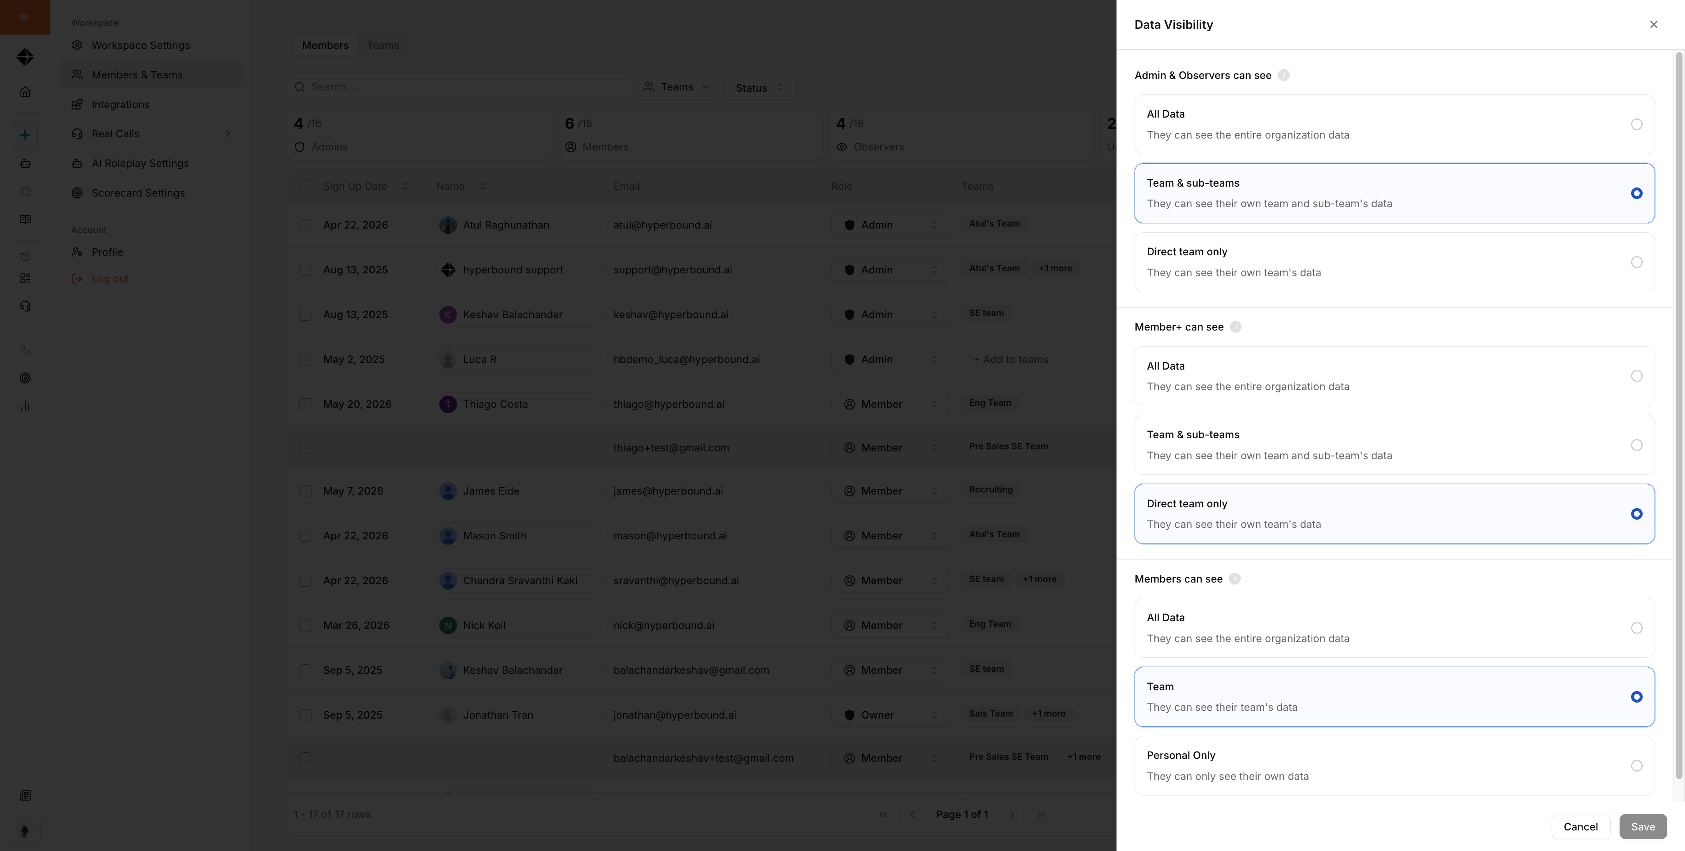Open home icon in left sidebar
The image size is (1685, 851).
[x=25, y=92]
